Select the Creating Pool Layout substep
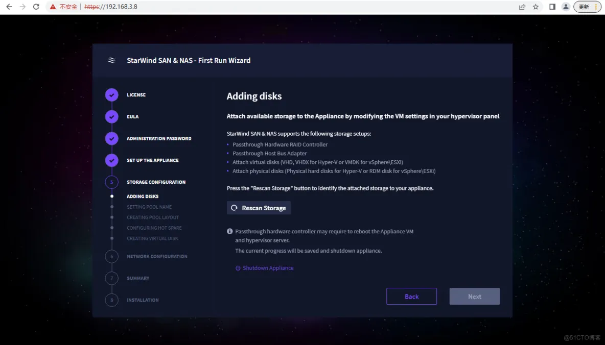This screenshot has width=605, height=345. 153,217
